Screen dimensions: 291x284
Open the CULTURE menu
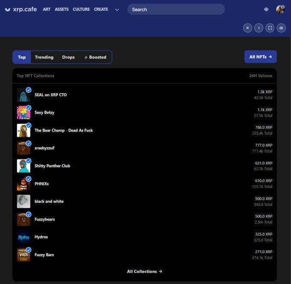tap(81, 9)
